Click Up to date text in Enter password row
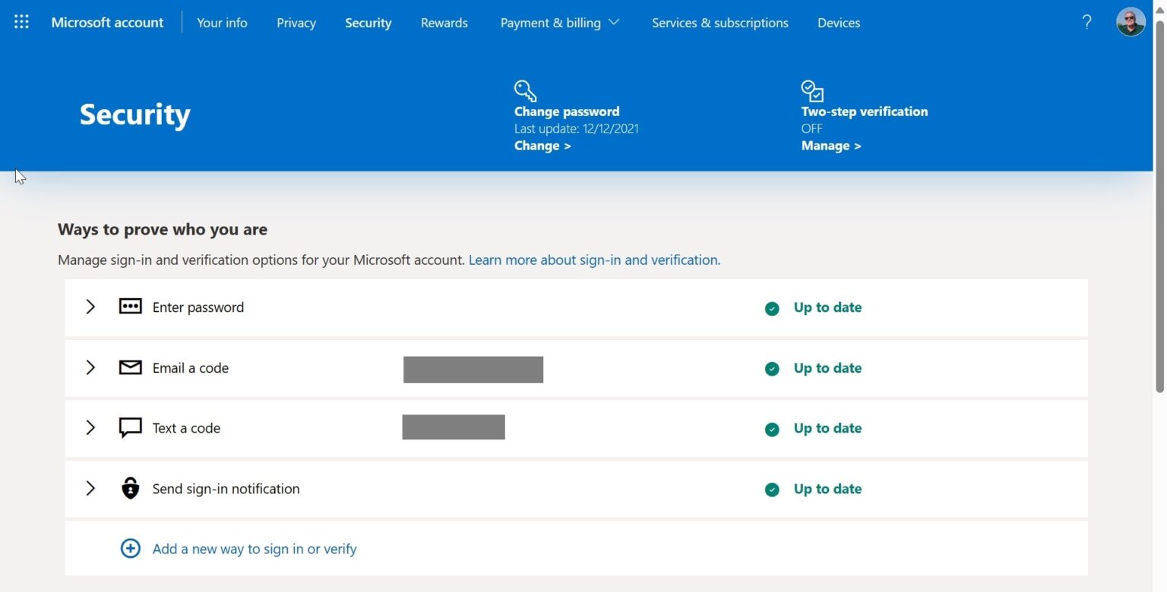Image resolution: width=1167 pixels, height=592 pixels. [827, 307]
